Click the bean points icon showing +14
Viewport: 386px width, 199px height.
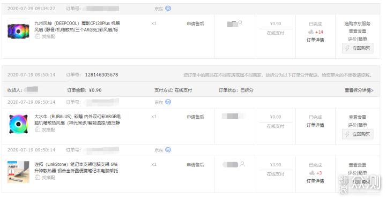point(310,32)
